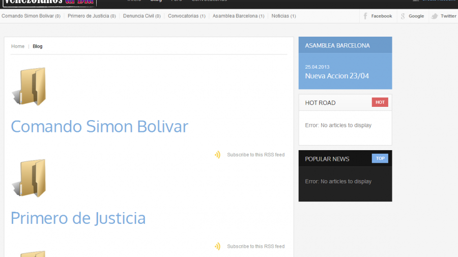Subscribe to RSS feed under Primero de Justicia
The height and width of the screenshot is (257, 458).
click(255, 246)
